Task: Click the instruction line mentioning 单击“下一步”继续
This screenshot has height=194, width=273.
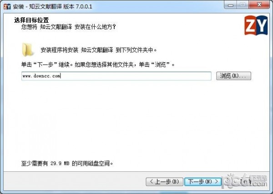Action: tap(98, 65)
